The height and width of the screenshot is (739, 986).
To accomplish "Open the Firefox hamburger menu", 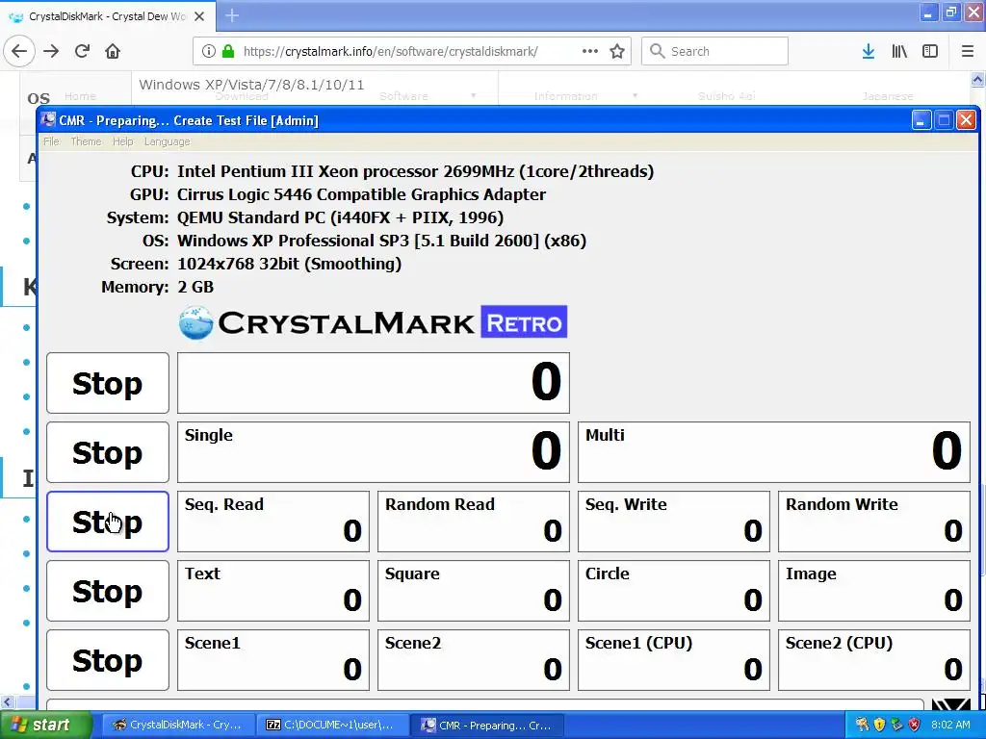I will (x=968, y=52).
